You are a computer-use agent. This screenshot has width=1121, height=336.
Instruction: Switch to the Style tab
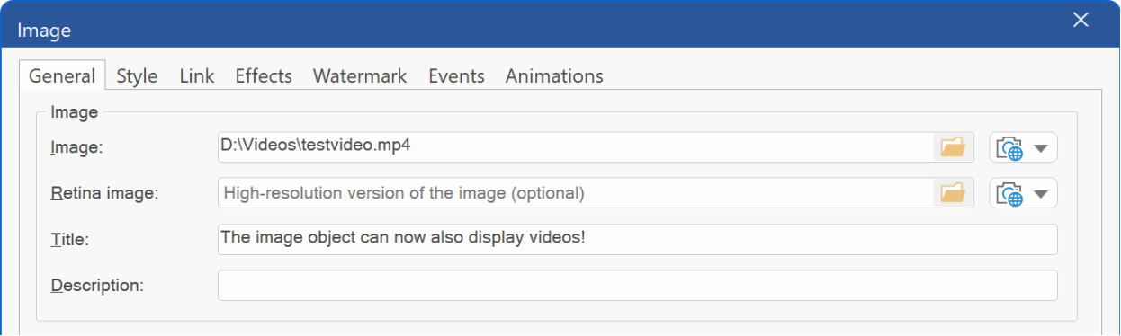137,76
